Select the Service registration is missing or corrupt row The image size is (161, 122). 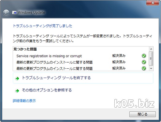81,56
